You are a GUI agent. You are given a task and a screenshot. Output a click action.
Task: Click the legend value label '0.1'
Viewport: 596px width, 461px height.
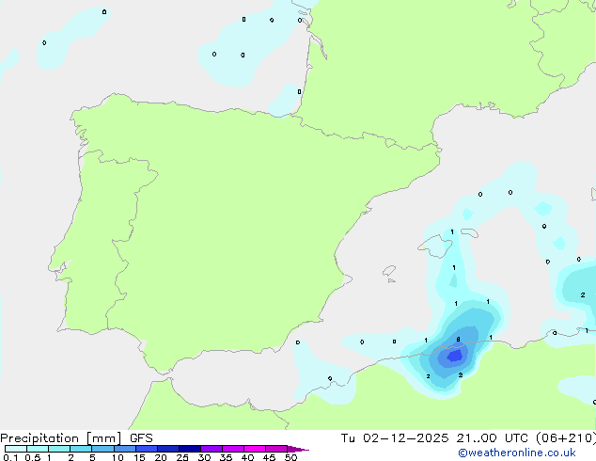[10, 457]
